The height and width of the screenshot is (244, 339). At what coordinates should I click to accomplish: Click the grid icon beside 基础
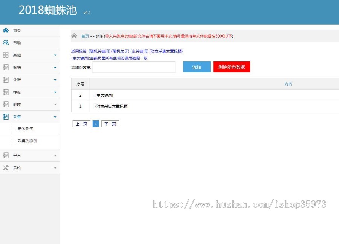point(5,55)
